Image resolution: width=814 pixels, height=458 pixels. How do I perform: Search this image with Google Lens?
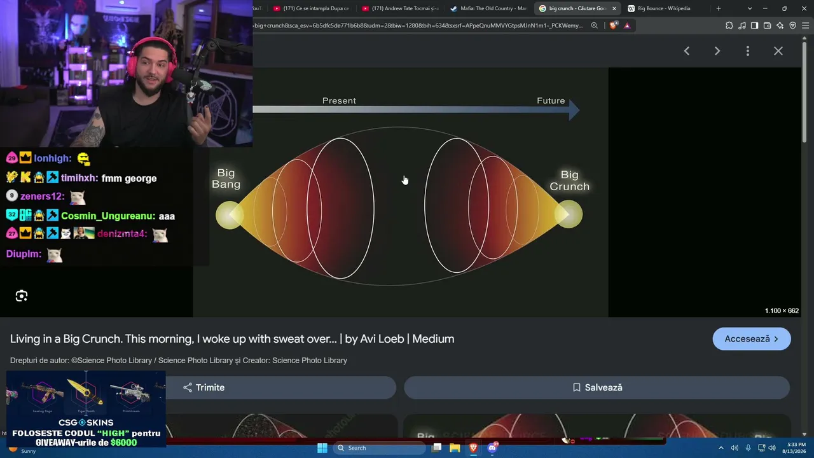[x=22, y=296]
